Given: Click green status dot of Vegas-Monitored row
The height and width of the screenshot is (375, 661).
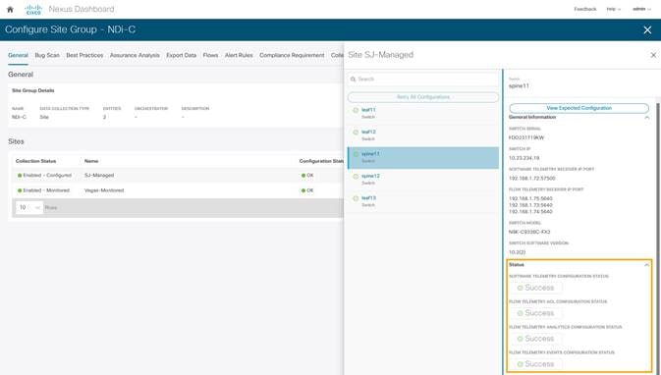Looking at the screenshot, I should [20, 190].
